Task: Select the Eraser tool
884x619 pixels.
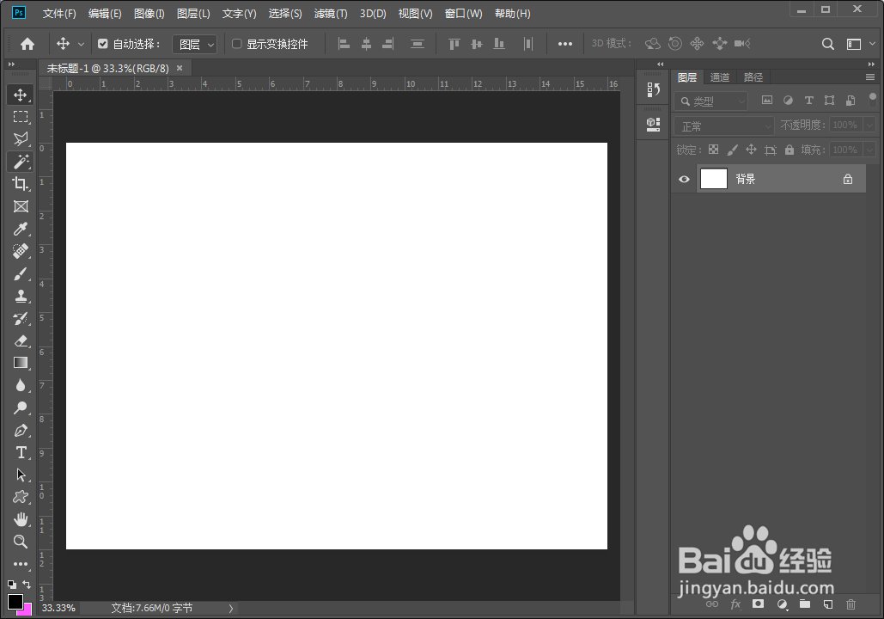Action: [21, 340]
